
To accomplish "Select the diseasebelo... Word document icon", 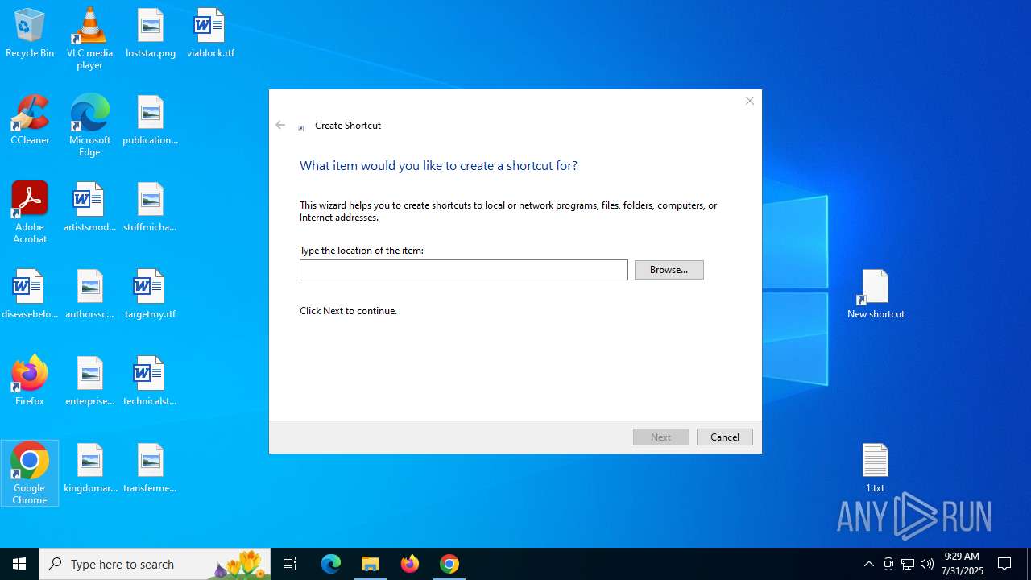I will (30, 295).
